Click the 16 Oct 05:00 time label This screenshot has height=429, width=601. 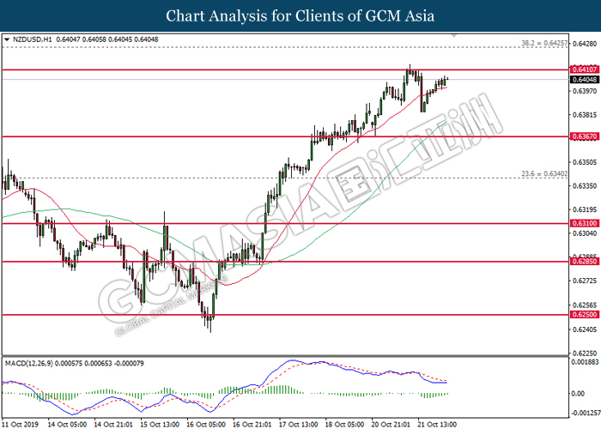pyautogui.click(x=206, y=423)
